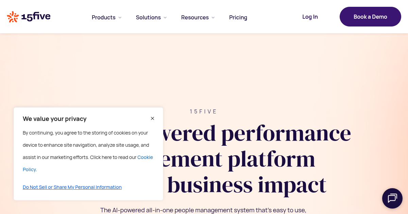Click the "We value your privacy" heading

(55, 119)
